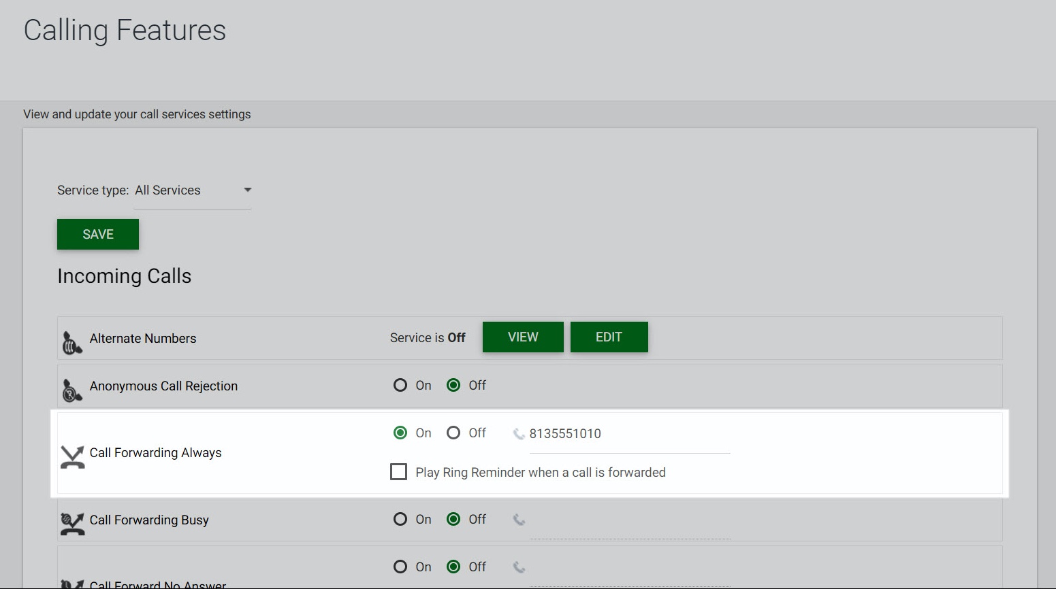Click VIEW for Alternate Numbers
This screenshot has height=589, width=1056.
point(523,337)
